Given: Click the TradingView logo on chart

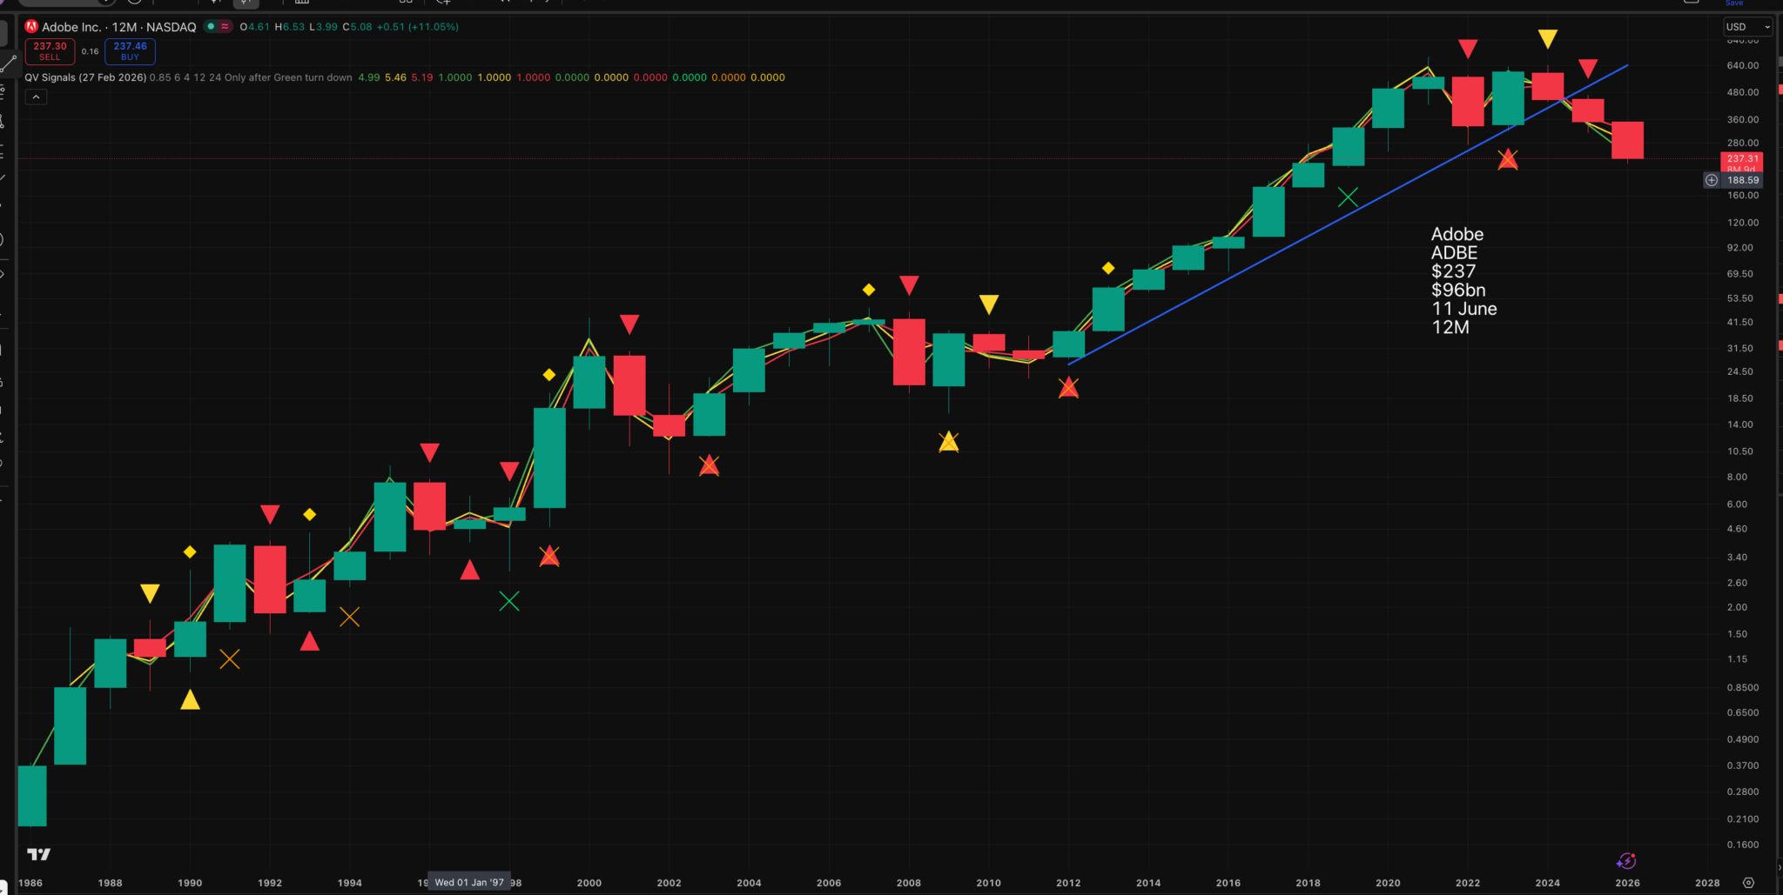Looking at the screenshot, I should tap(38, 854).
